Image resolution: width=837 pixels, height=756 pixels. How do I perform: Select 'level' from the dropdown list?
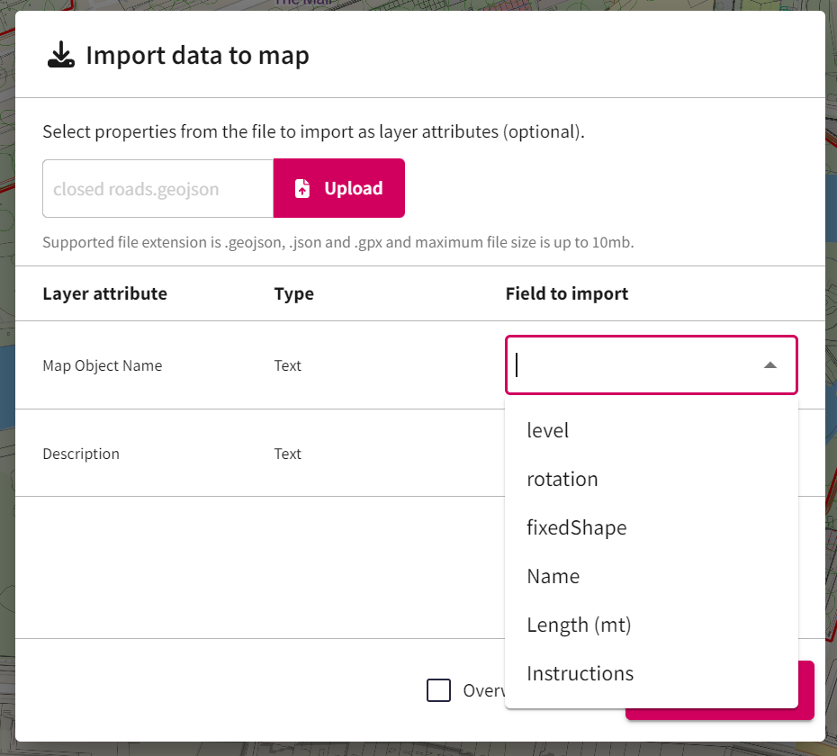click(x=652, y=430)
